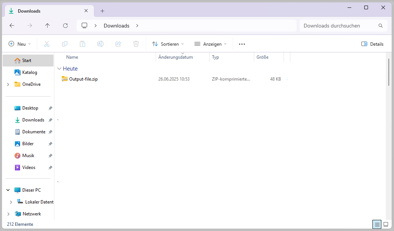Click the date 26.06.2025 10:53

174,79
